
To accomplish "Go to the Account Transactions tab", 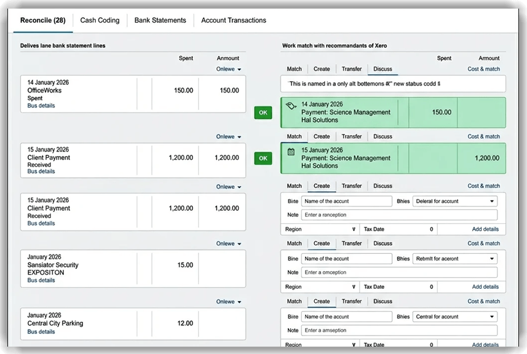I will click(234, 20).
